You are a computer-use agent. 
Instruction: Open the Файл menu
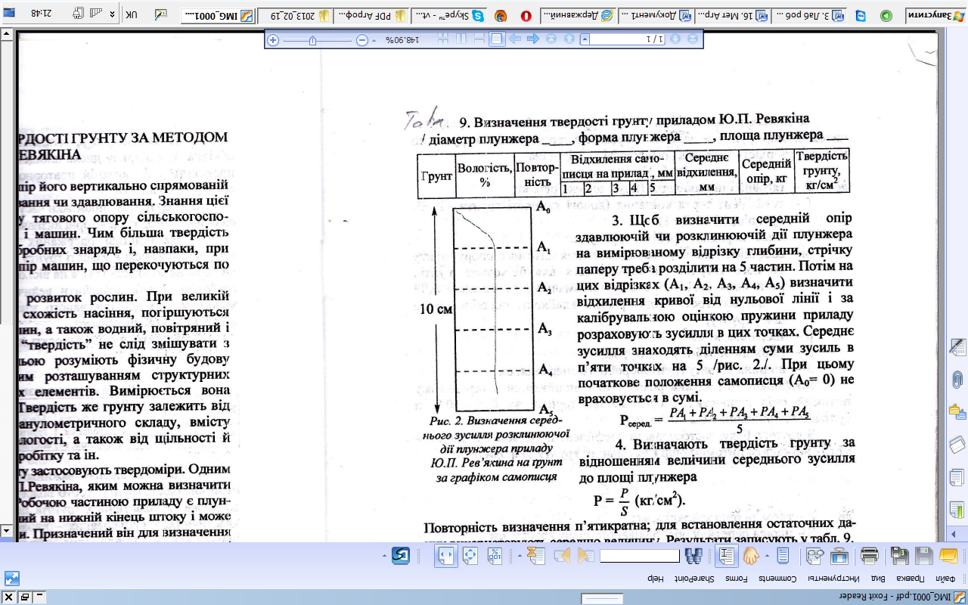point(945,579)
